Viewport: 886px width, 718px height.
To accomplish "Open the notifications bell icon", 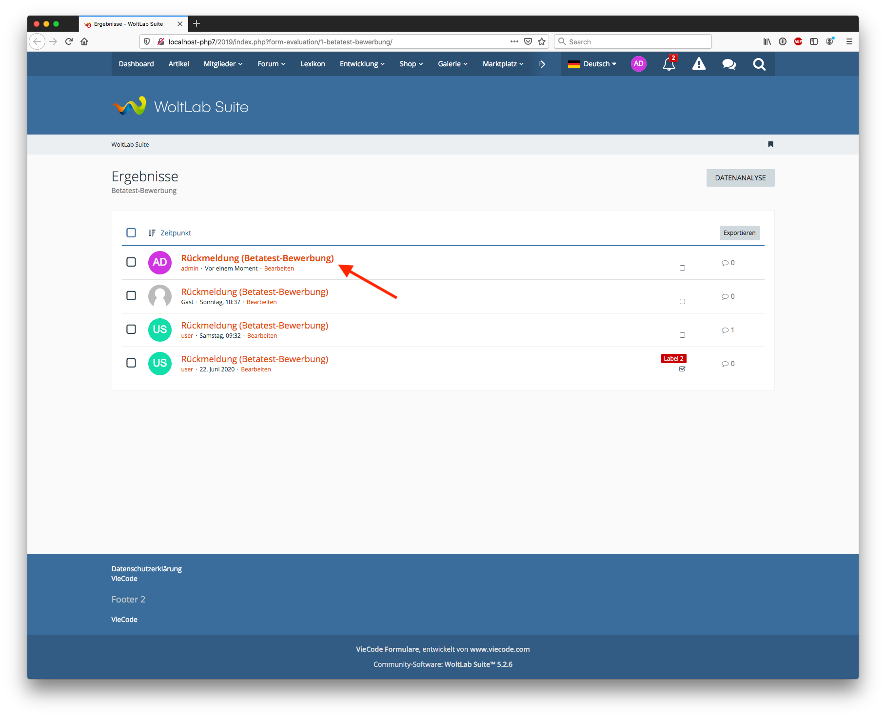I will pos(669,64).
